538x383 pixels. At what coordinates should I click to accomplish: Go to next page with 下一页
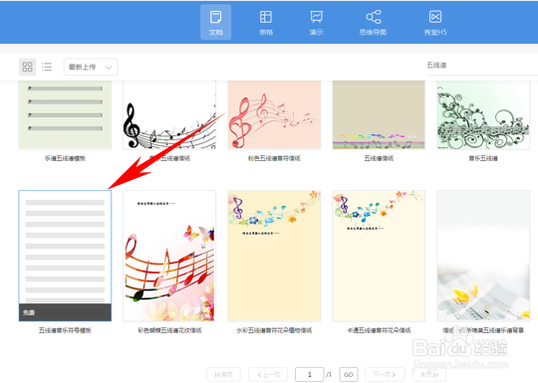pyautogui.click(x=385, y=374)
